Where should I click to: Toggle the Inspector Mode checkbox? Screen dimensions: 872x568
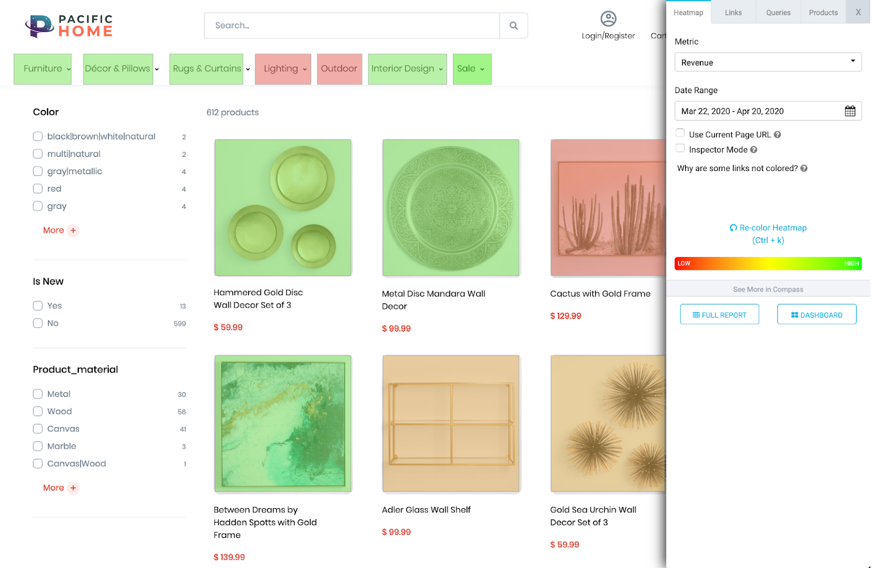680,148
